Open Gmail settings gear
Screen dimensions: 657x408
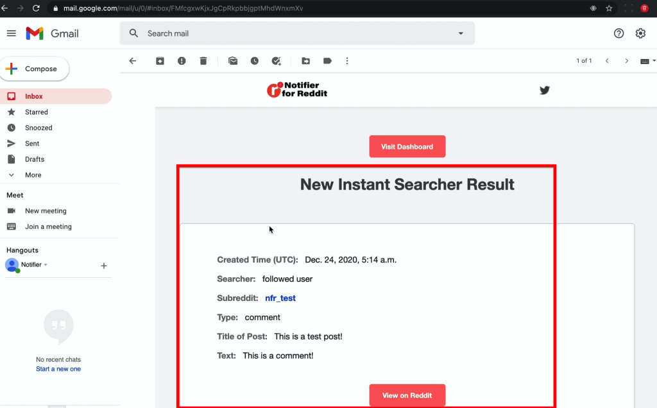(640, 33)
